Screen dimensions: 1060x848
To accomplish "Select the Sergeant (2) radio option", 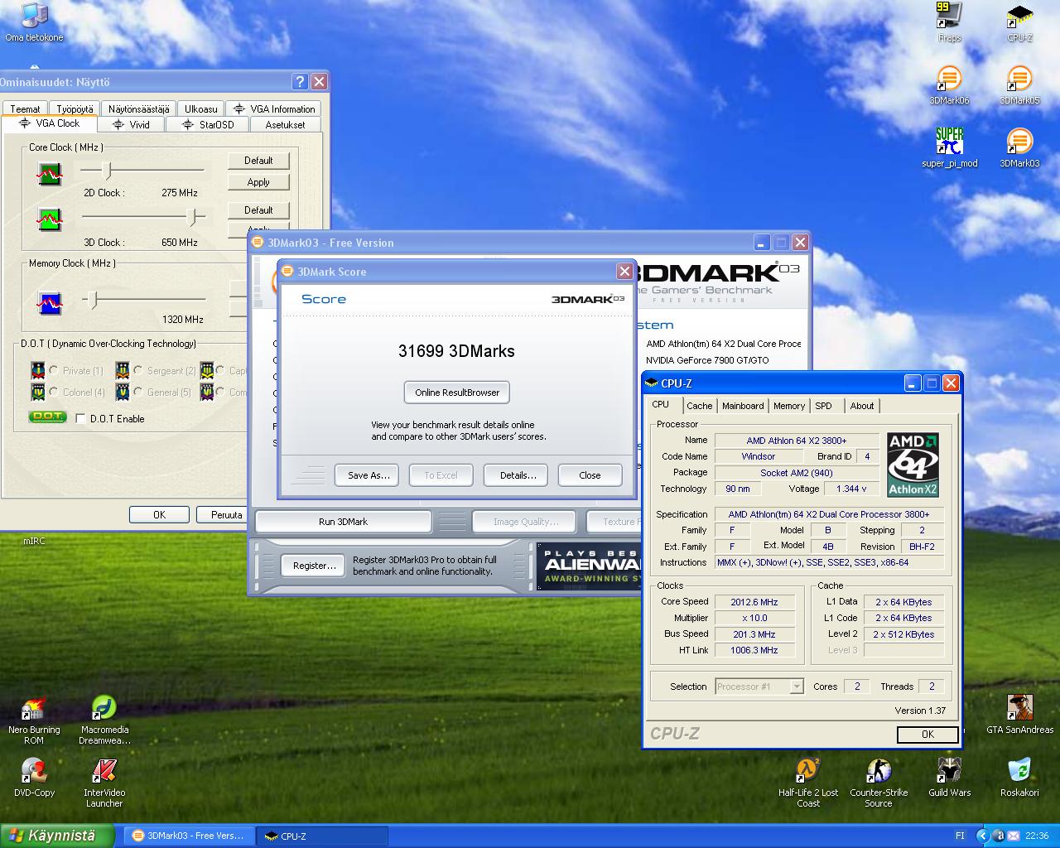I will [x=138, y=370].
